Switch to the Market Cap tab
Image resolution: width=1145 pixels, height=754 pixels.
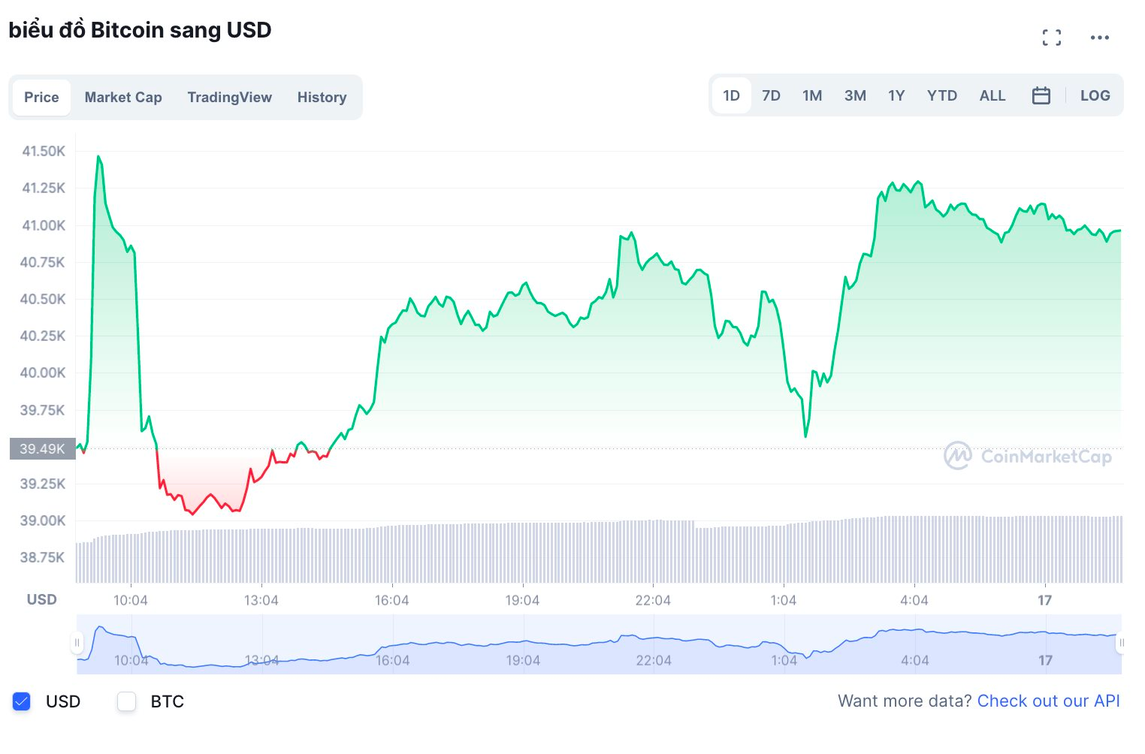(123, 97)
